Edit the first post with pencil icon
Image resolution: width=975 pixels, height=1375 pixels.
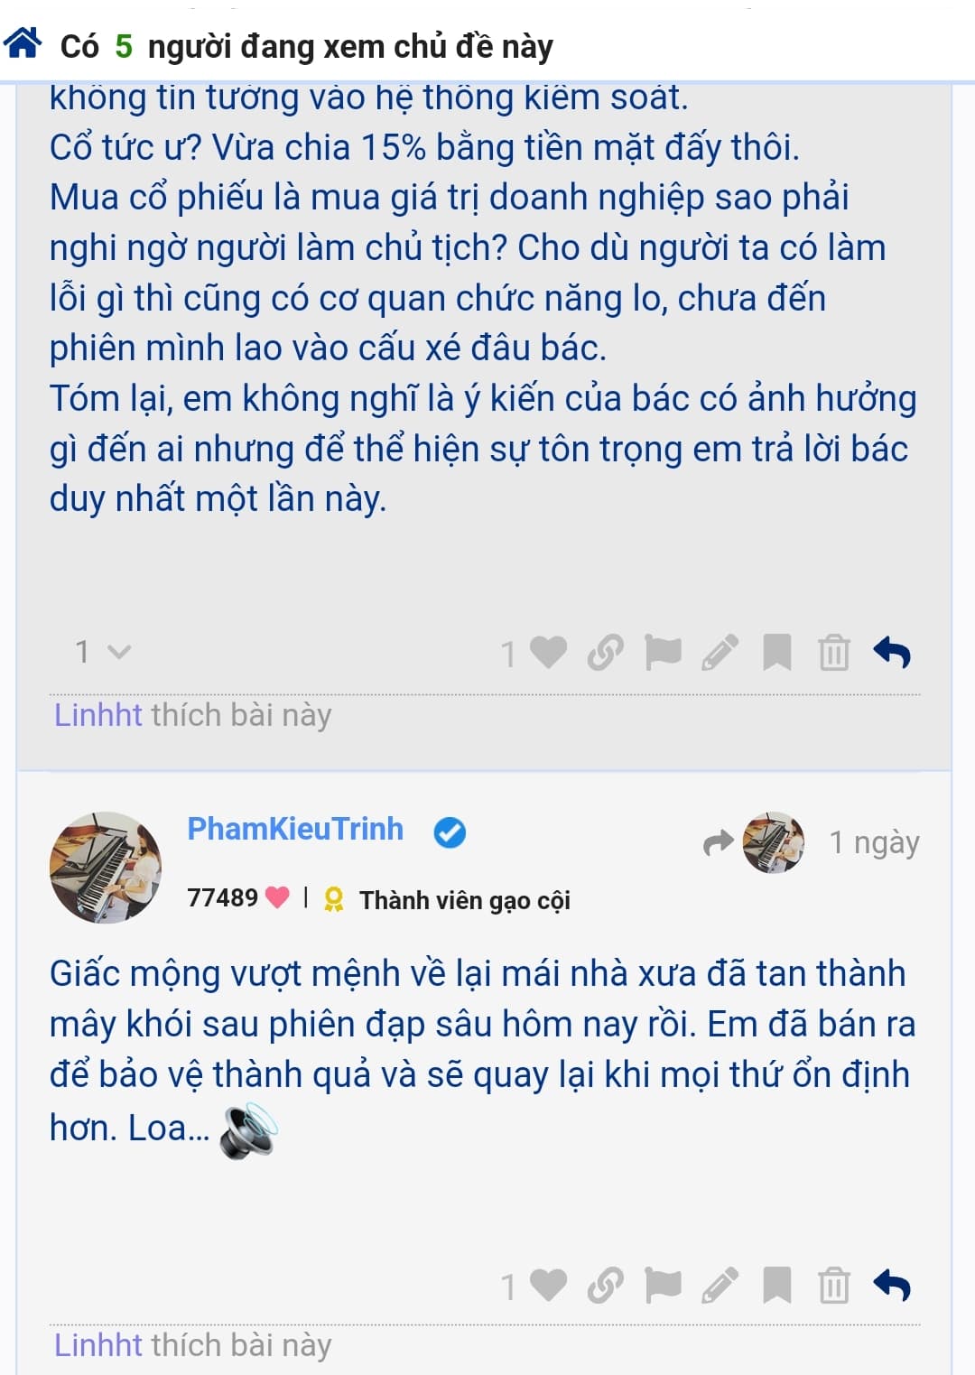click(720, 652)
